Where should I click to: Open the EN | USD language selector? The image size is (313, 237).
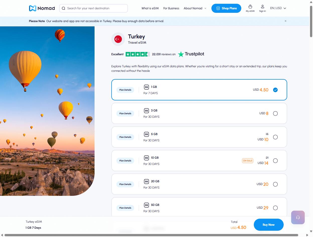tap(278, 8)
